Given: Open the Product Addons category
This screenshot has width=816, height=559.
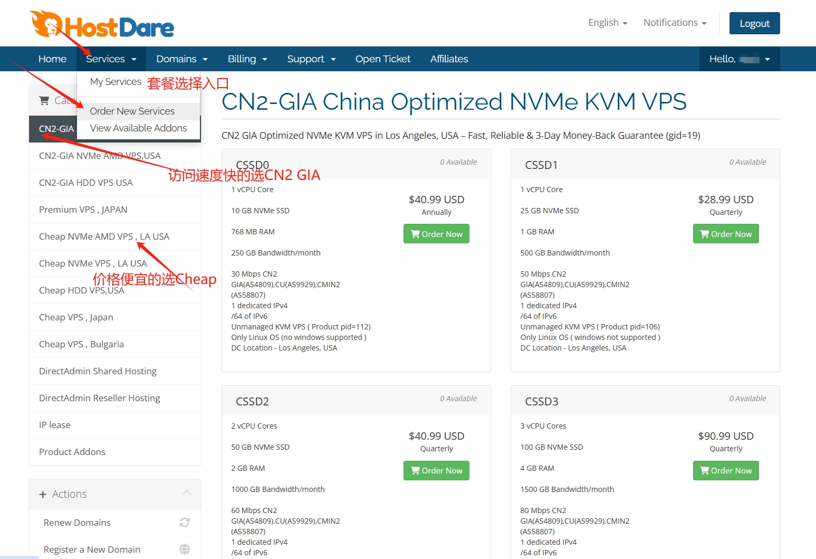Looking at the screenshot, I should tap(115, 452).
